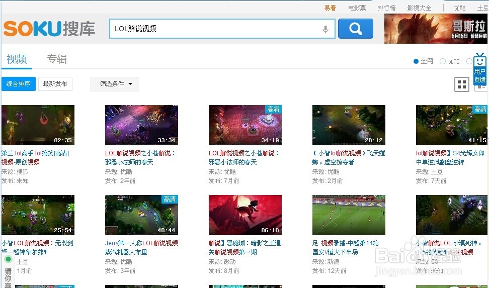Click the blue magnifier search button
The image size is (489, 288).
pos(356,29)
